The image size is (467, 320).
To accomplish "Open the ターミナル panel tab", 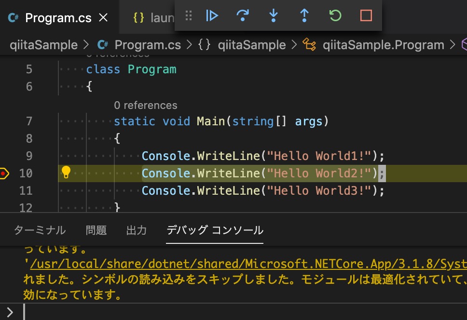I will 40,230.
